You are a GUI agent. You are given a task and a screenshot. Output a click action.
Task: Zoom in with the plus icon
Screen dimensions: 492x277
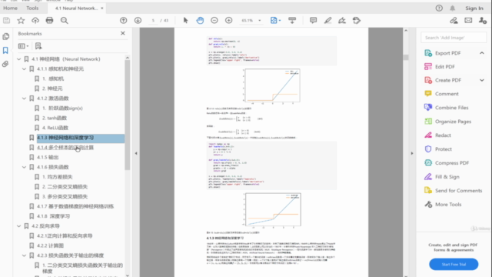pyautogui.click(x=229, y=21)
